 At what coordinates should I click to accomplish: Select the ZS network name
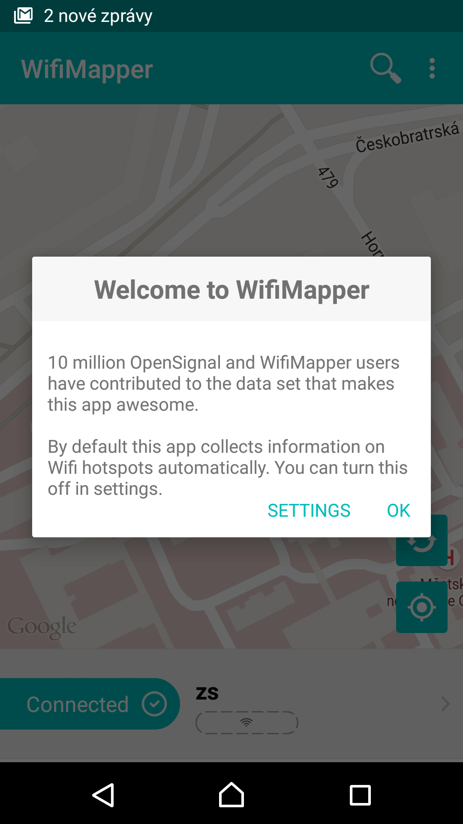coord(207,694)
